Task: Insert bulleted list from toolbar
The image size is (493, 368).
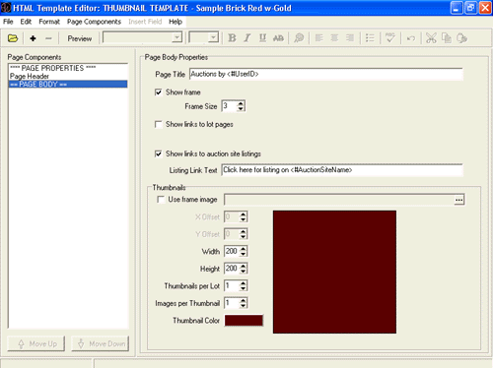Action: (x=370, y=38)
